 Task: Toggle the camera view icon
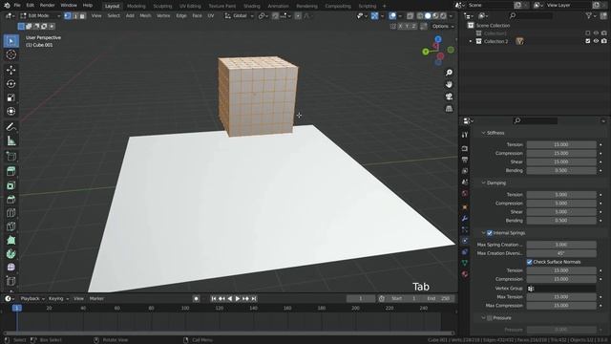point(449,97)
